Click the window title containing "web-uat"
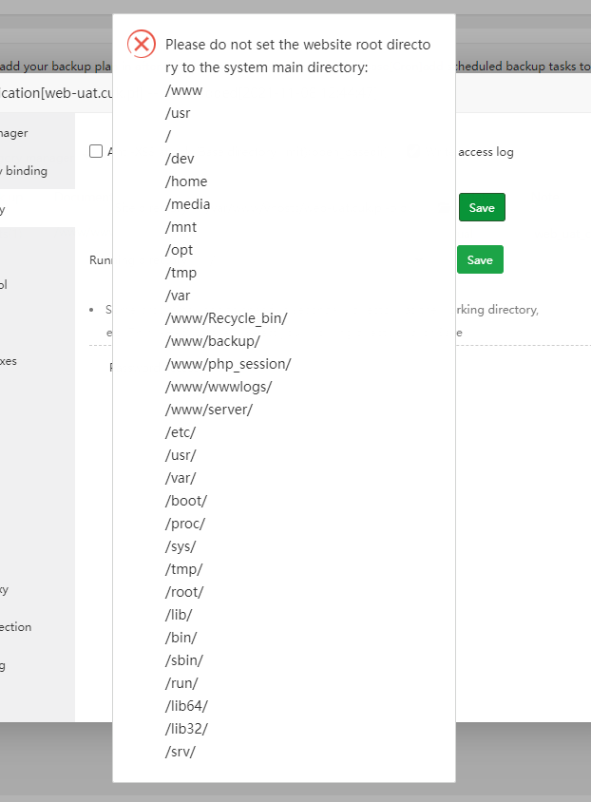This screenshot has width=591, height=802. pyautogui.click(x=57, y=95)
